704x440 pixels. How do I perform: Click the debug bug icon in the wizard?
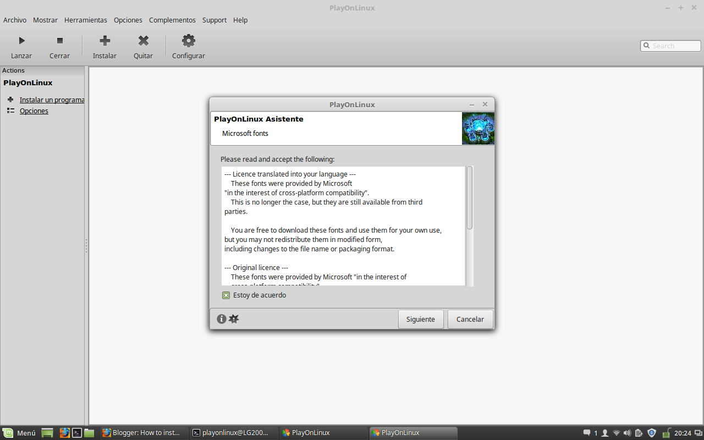pyautogui.click(x=234, y=319)
